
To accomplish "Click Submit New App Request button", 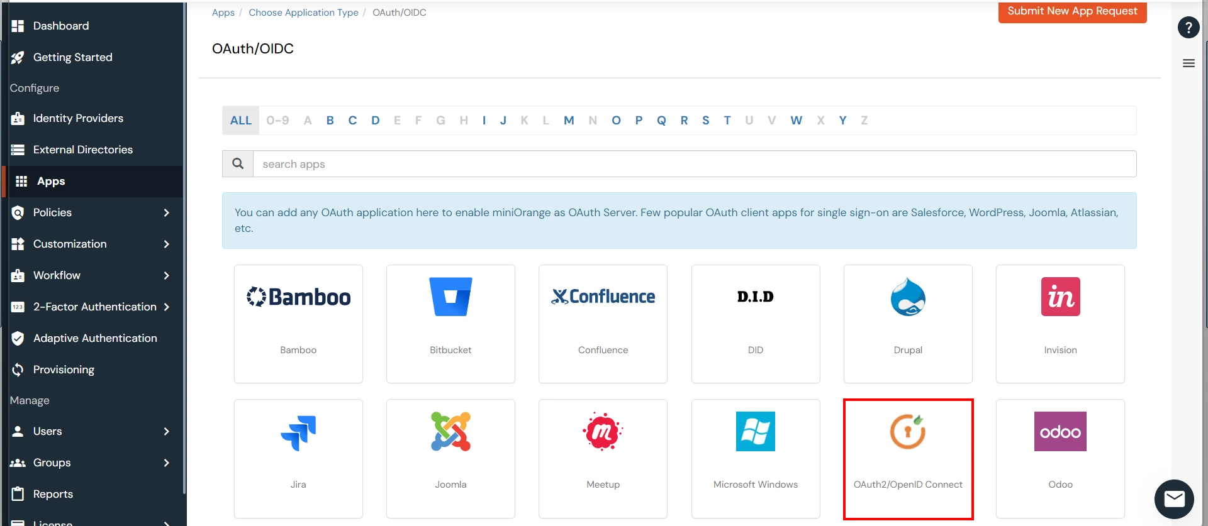I will tap(1072, 11).
